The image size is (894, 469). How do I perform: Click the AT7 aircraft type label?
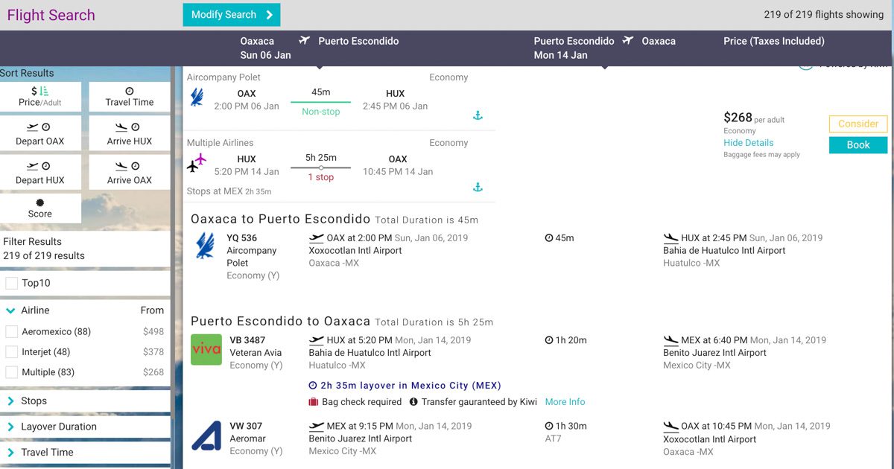(x=554, y=439)
